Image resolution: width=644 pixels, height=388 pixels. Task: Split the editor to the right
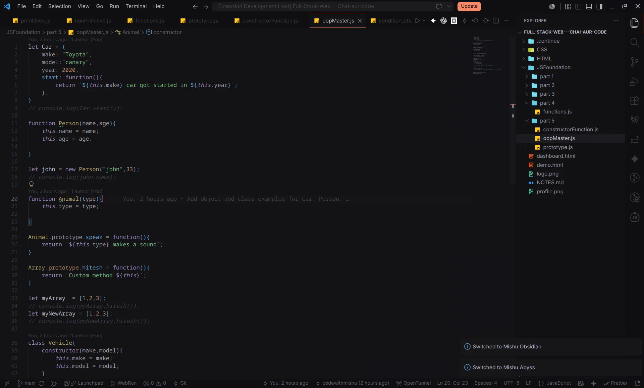tap(496, 21)
